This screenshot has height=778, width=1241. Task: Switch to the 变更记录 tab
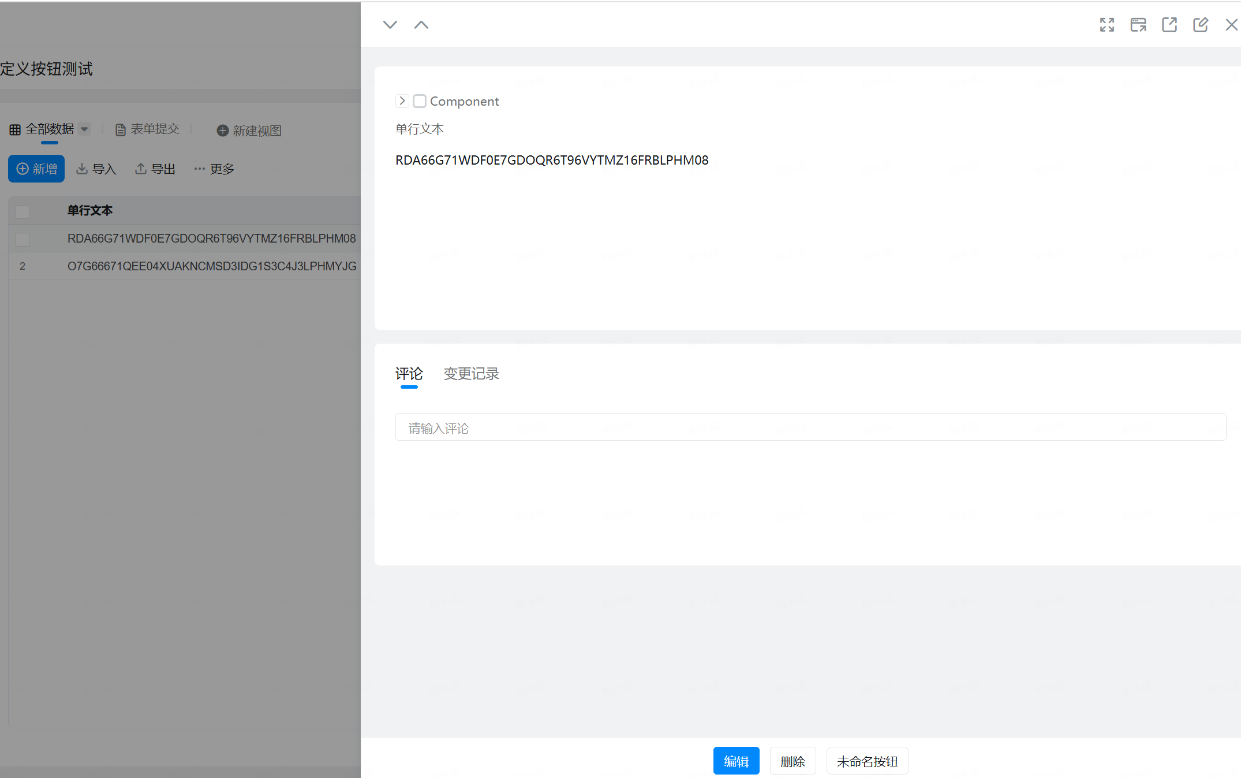(x=471, y=374)
